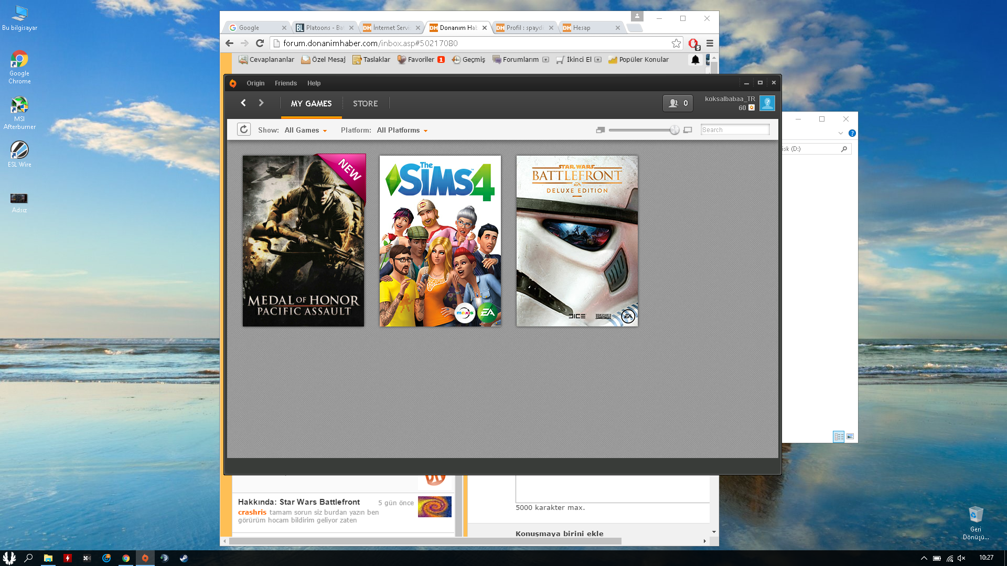1007x566 pixels.
Task: Open the Wi-Fi network tray icon
Action: pos(950,558)
